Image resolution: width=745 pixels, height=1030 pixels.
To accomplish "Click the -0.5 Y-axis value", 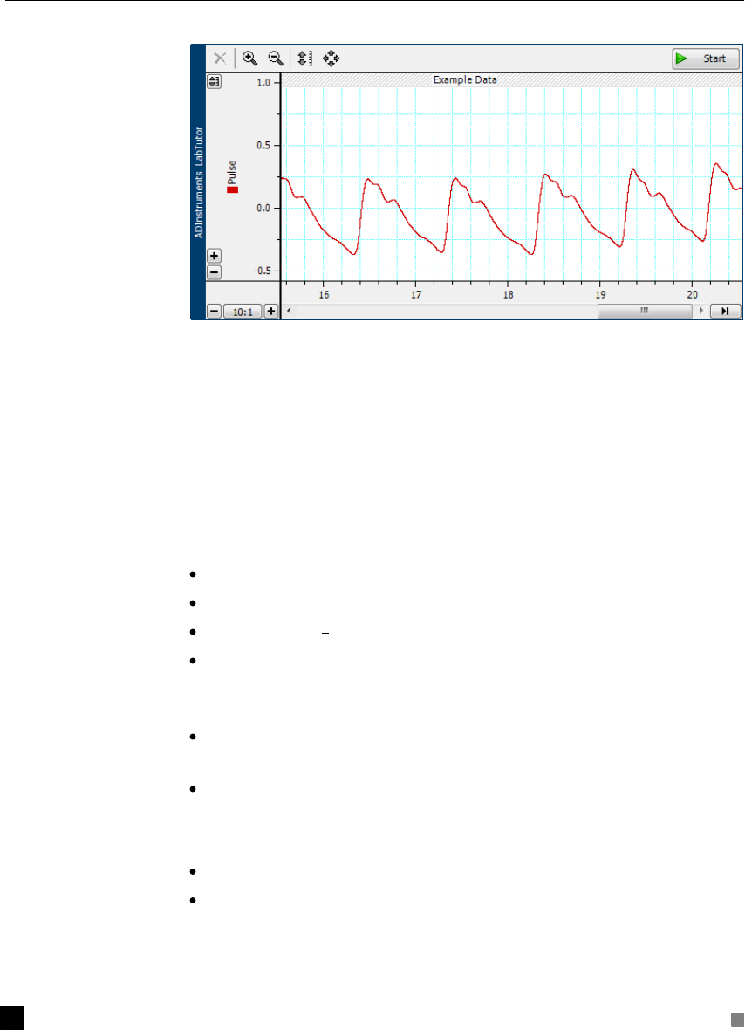I will (x=262, y=271).
